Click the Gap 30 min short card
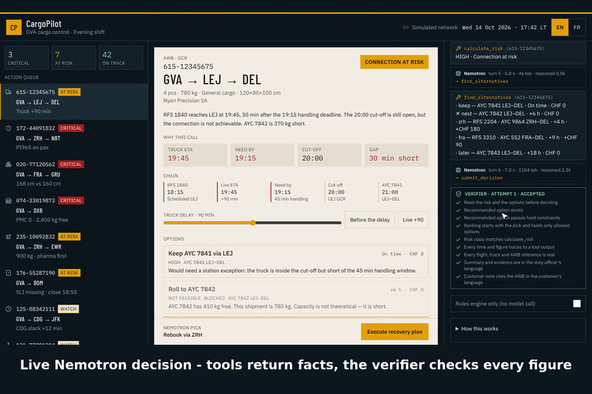The image size is (592, 394). tap(397, 155)
